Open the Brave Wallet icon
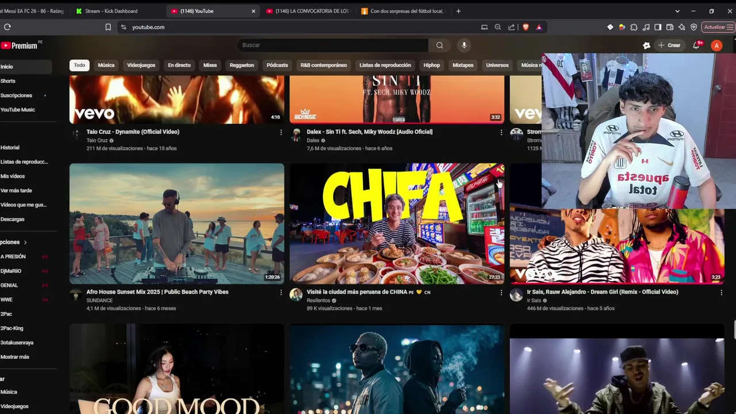The height and width of the screenshot is (414, 736). point(670,27)
